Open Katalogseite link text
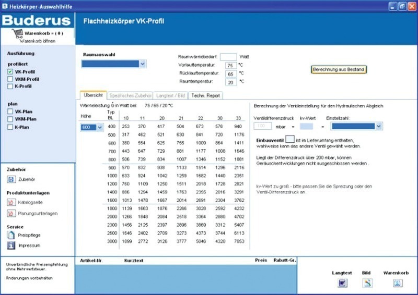Image resolution: width=418 pixels, height=295 pixels. pos(30,202)
